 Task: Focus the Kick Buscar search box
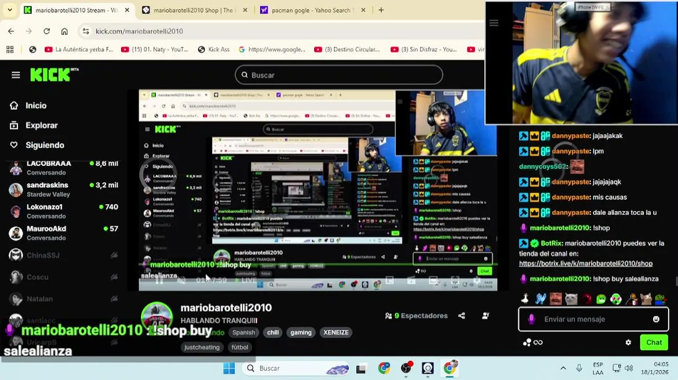tap(338, 75)
